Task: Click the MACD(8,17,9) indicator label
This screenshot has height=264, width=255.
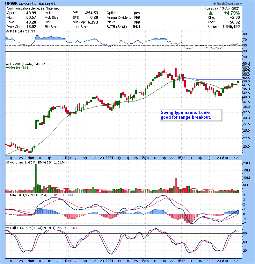Action: tap(22, 195)
